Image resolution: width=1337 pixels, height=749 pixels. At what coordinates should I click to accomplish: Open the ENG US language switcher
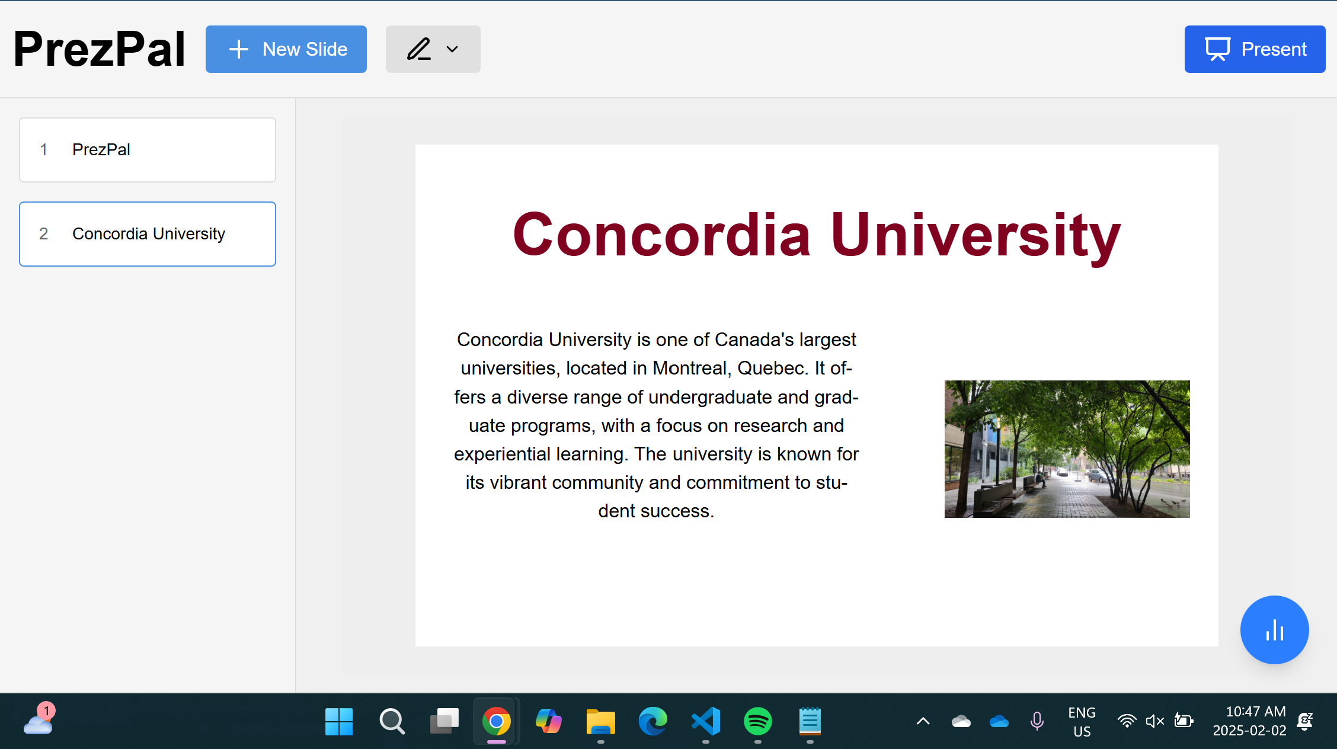click(x=1082, y=721)
